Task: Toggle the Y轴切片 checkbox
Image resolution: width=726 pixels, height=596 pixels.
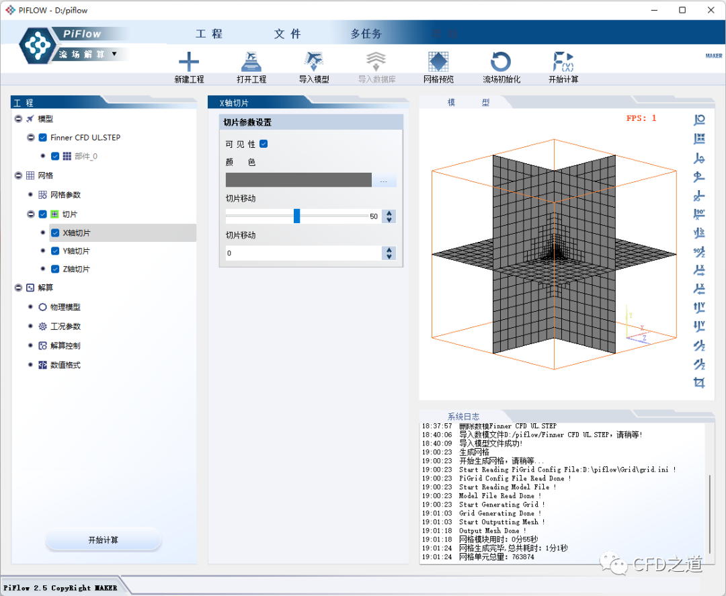Action: [x=55, y=251]
